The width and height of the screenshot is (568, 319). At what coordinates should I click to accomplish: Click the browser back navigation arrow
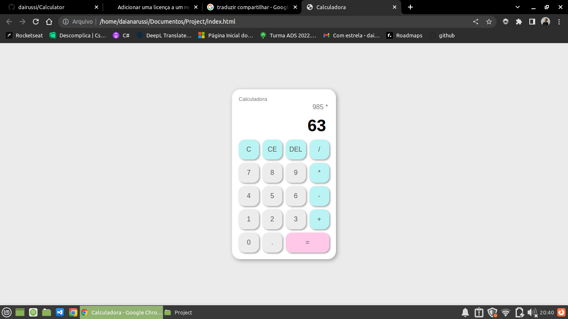tap(8, 22)
